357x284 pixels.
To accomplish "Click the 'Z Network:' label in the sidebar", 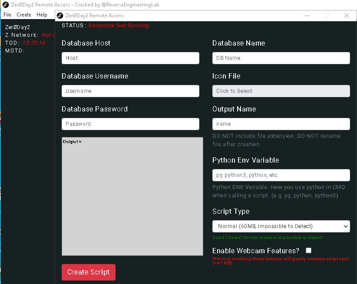I will point(22,35).
